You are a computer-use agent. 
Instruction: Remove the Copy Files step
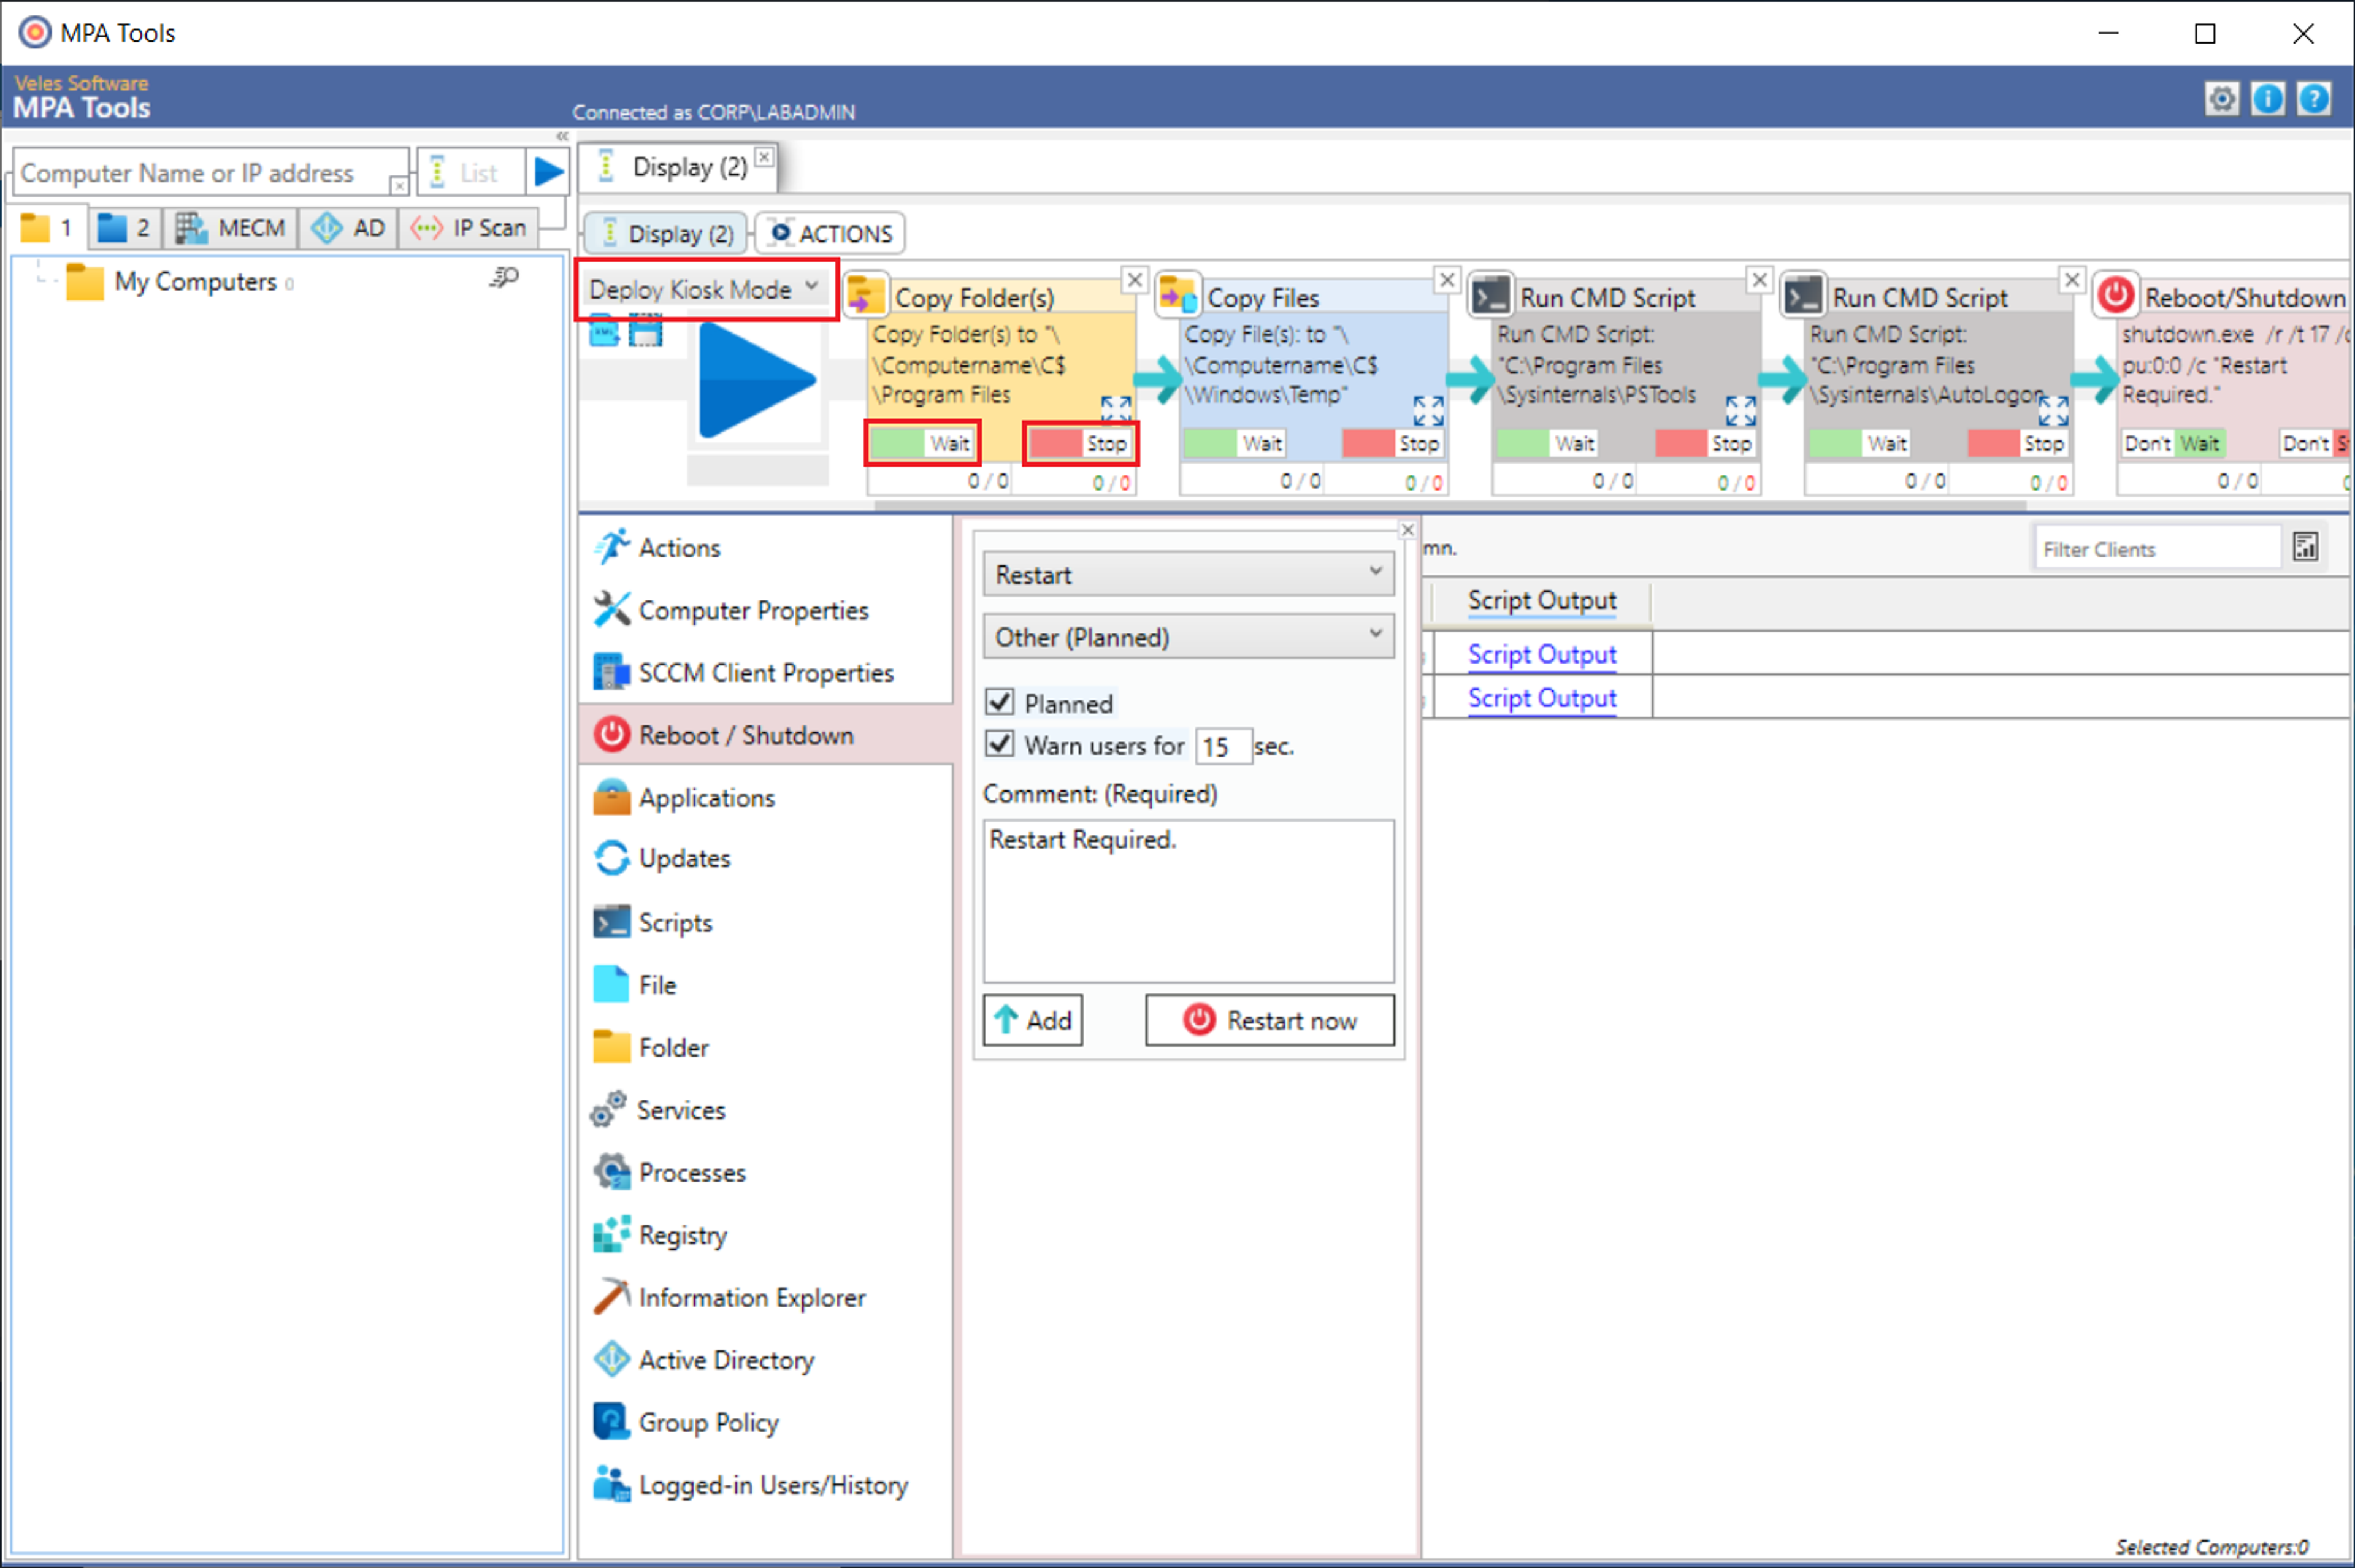pyautogui.click(x=1446, y=280)
